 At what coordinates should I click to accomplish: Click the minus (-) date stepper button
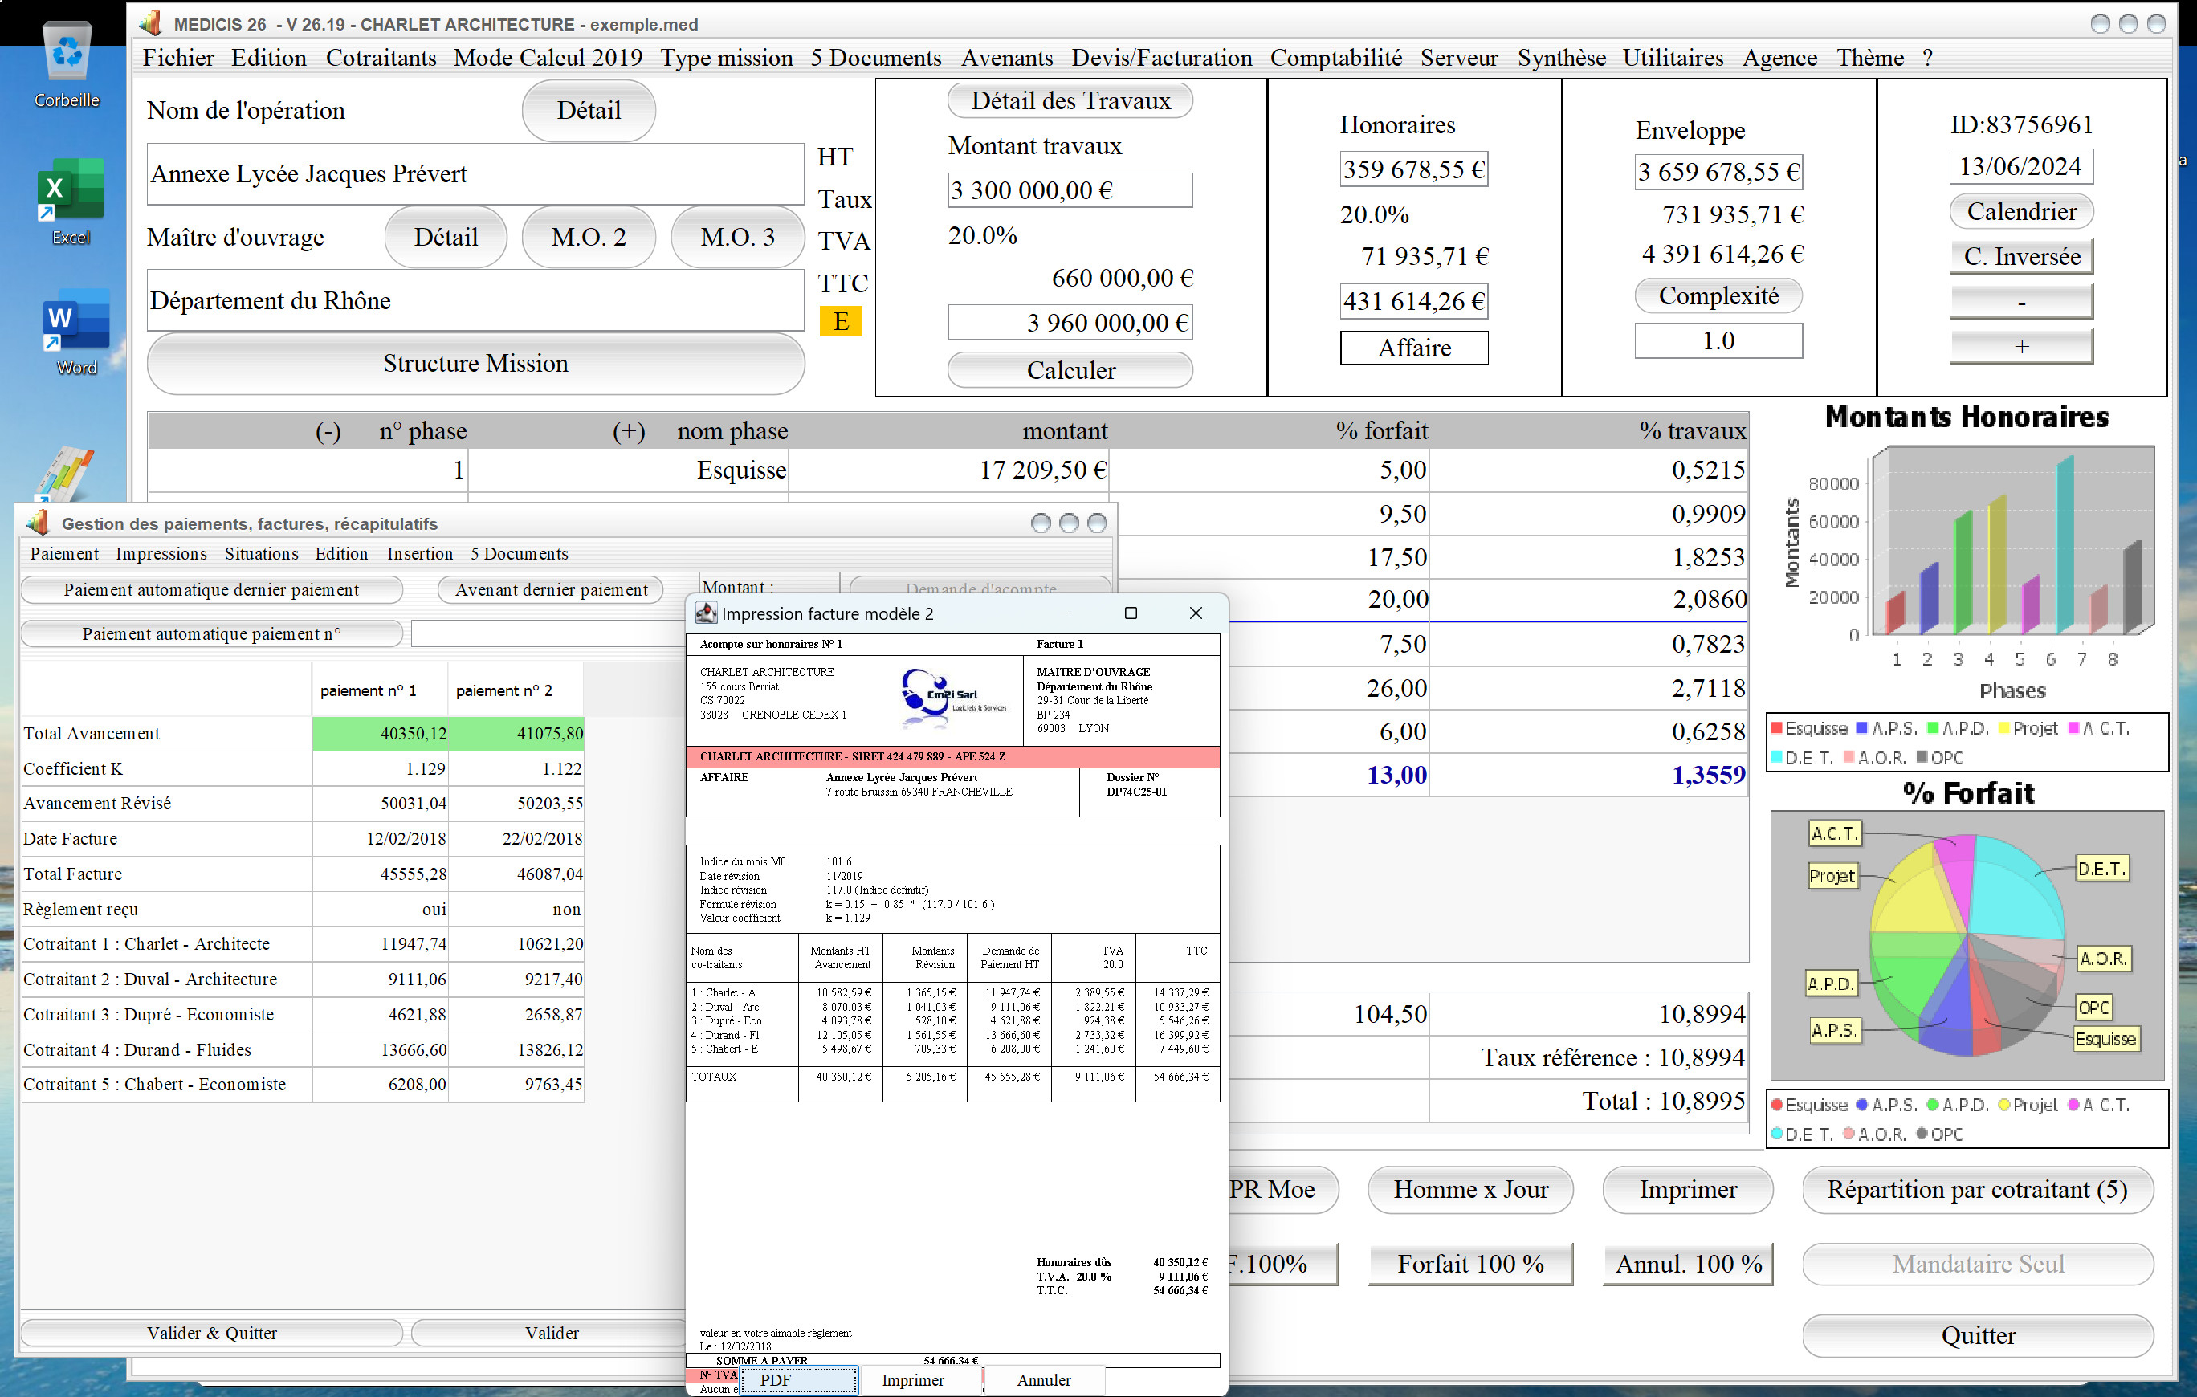tap(2021, 301)
